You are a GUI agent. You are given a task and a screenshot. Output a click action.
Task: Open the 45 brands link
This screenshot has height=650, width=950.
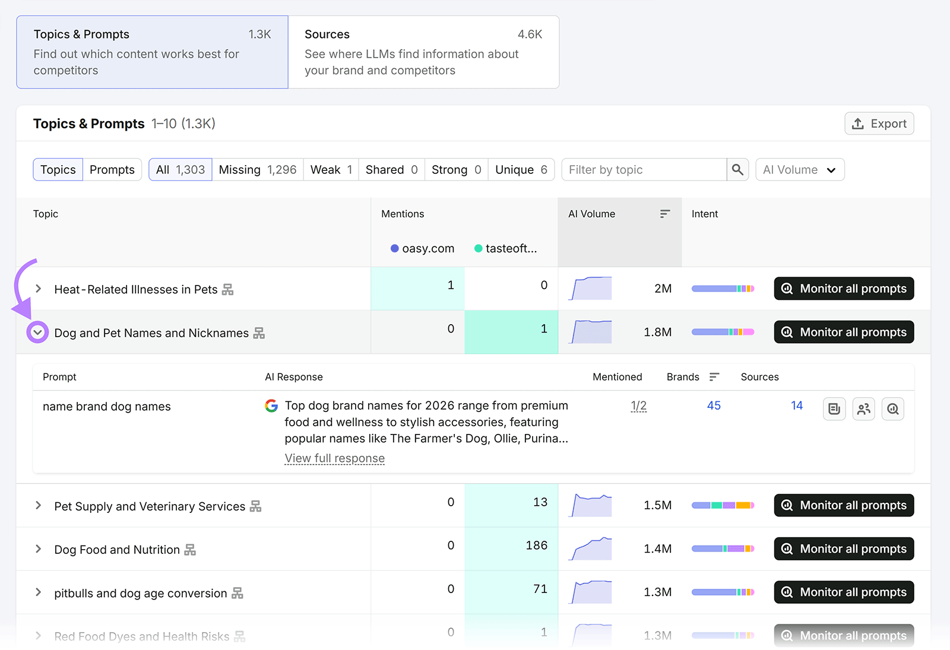click(714, 405)
